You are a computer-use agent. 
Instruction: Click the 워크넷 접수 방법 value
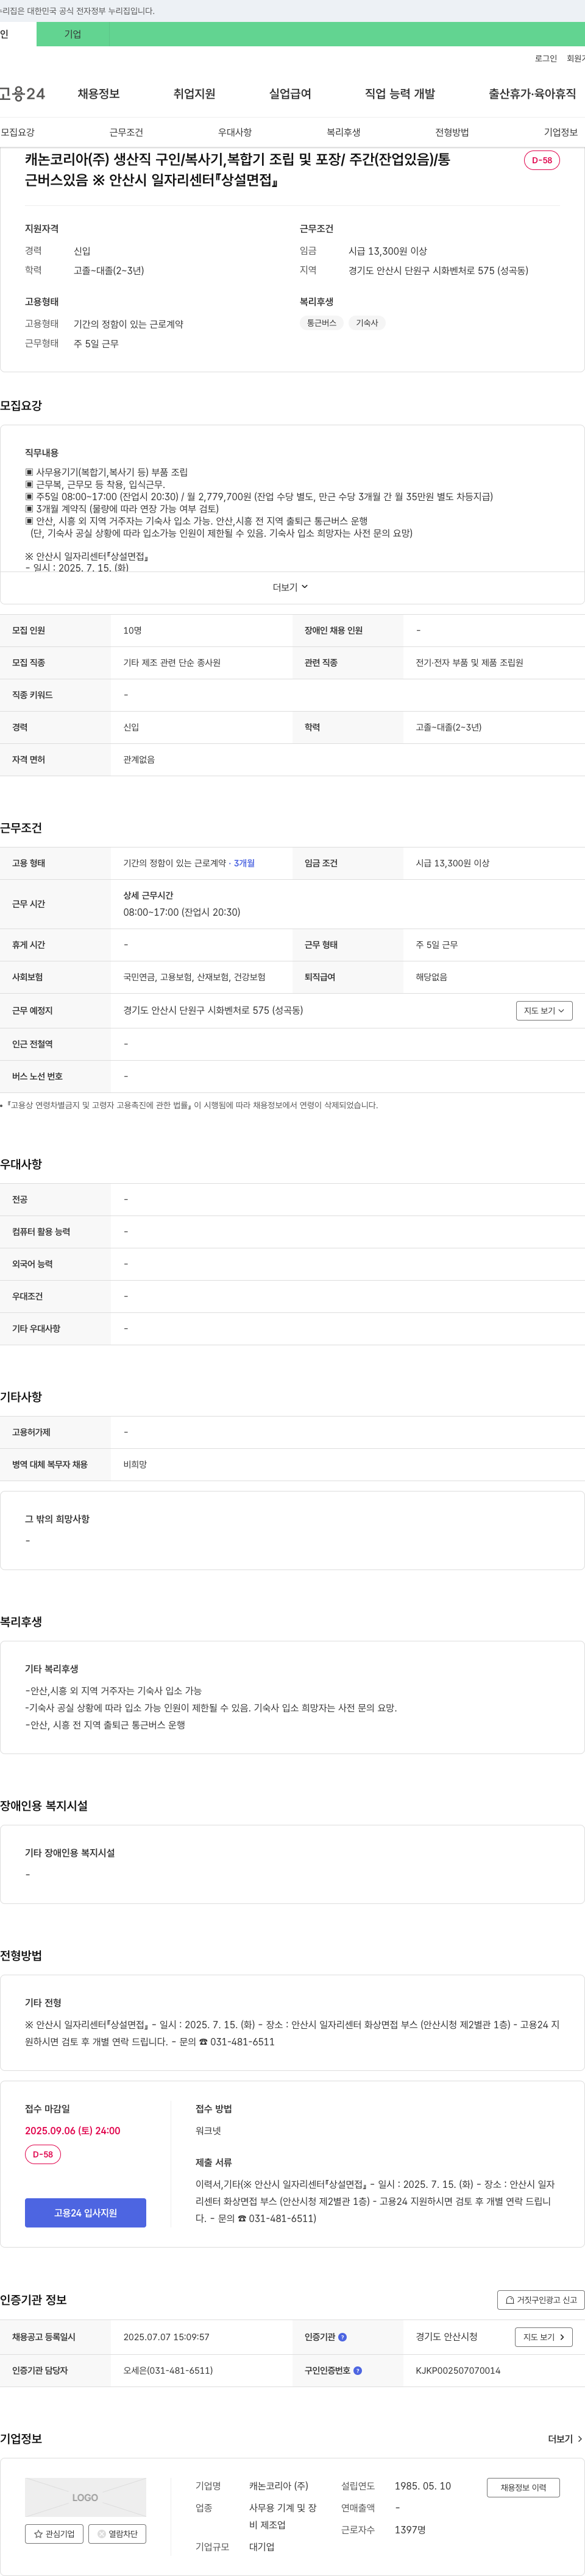point(208,2131)
